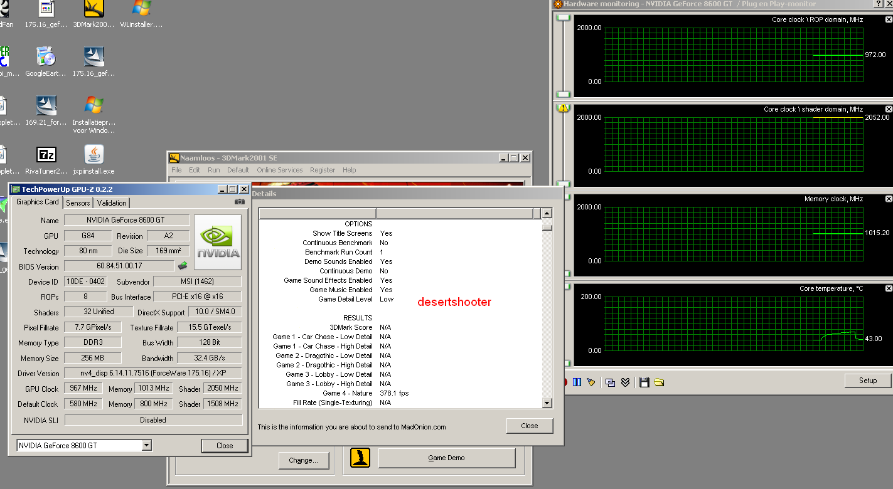Open the Online Services menu in 3DMark2001

(280, 170)
